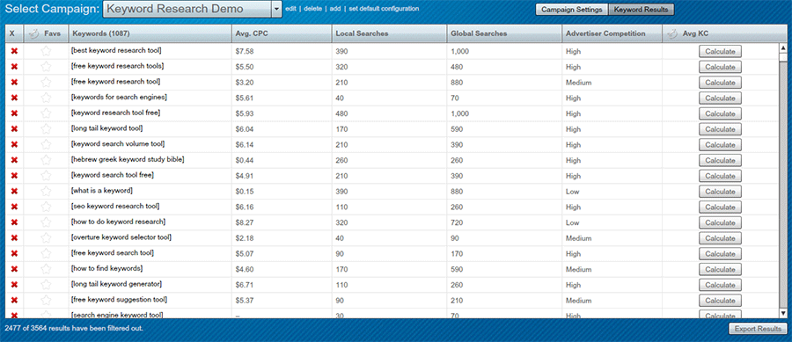Switch to Campaign Settings tab
Image resolution: width=792 pixels, height=342 pixels.
pyautogui.click(x=572, y=10)
